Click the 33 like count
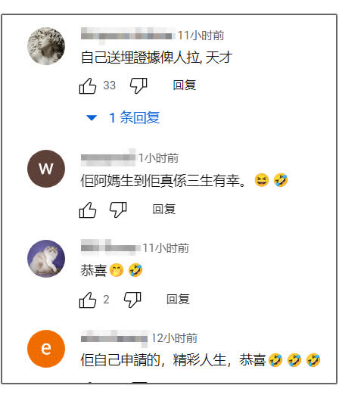The image size is (339, 401). tap(109, 85)
